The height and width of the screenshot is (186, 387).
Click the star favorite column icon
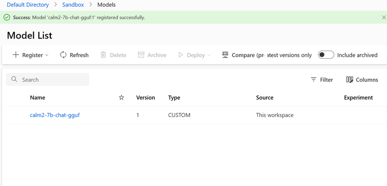(x=121, y=97)
